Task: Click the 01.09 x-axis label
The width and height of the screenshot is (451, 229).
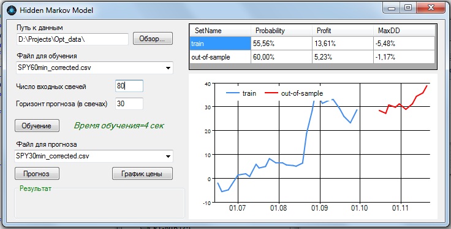Action: (319, 208)
